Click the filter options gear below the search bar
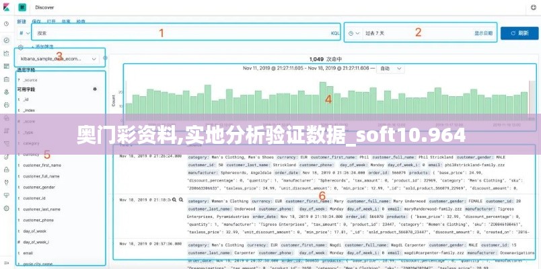Image resolution: width=541 pixels, height=269 pixels. (21, 46)
